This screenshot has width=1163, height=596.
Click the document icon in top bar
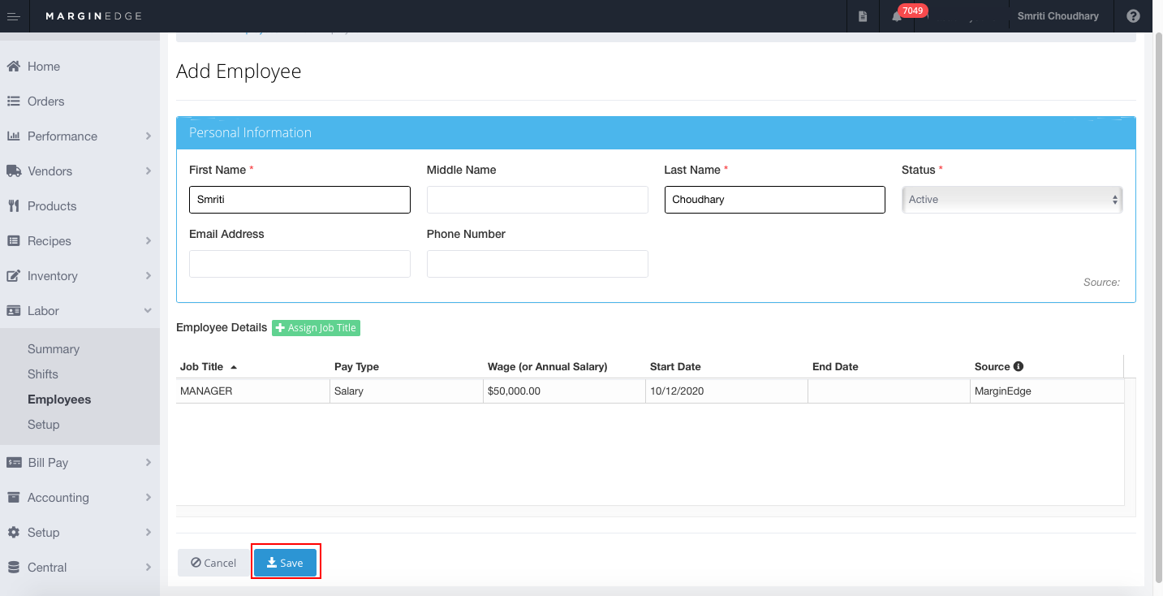(863, 16)
